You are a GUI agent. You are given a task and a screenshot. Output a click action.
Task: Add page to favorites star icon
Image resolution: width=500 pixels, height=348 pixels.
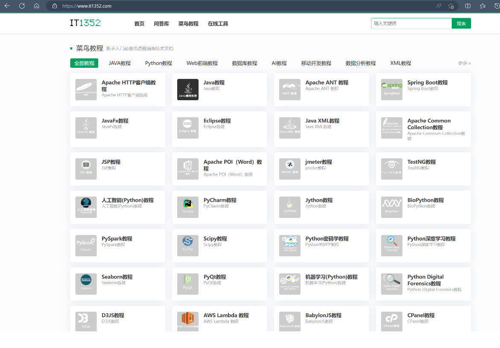pos(451,6)
